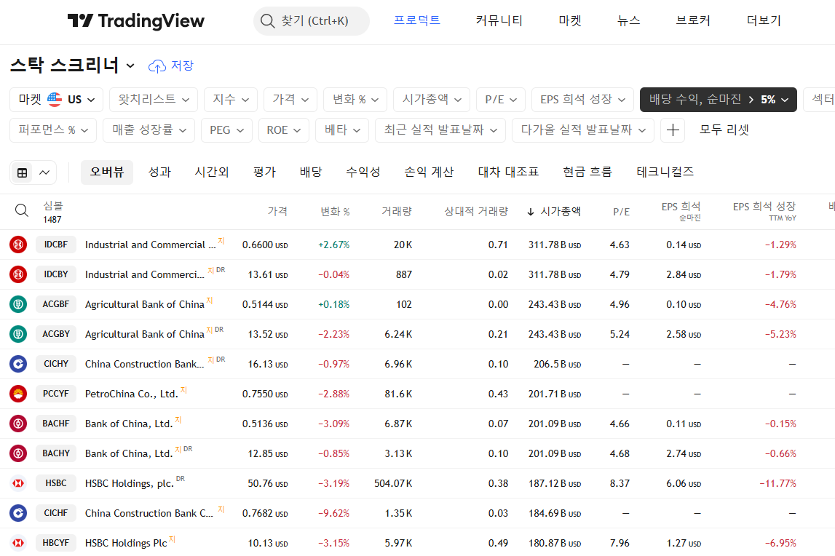Click CICHF company logo icon
835x556 pixels.
18,513
